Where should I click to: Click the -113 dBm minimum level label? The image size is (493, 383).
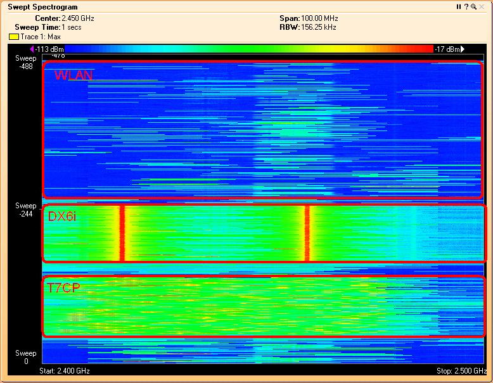pyautogui.click(x=49, y=49)
